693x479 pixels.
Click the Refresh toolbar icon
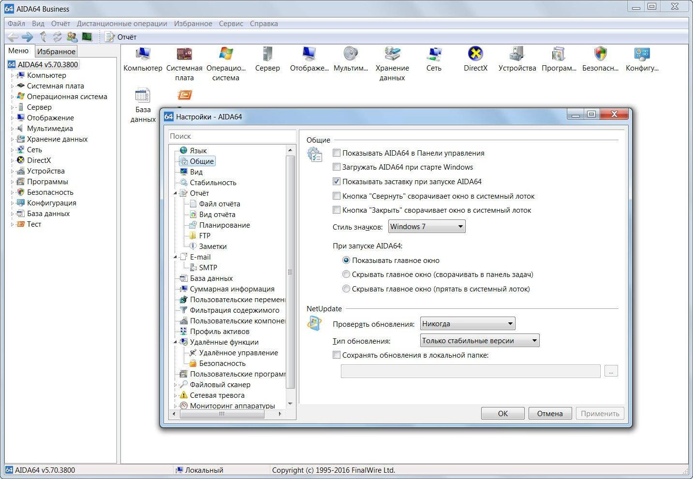(x=58, y=37)
